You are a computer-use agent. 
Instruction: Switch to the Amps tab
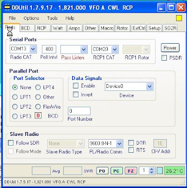(x=75, y=28)
